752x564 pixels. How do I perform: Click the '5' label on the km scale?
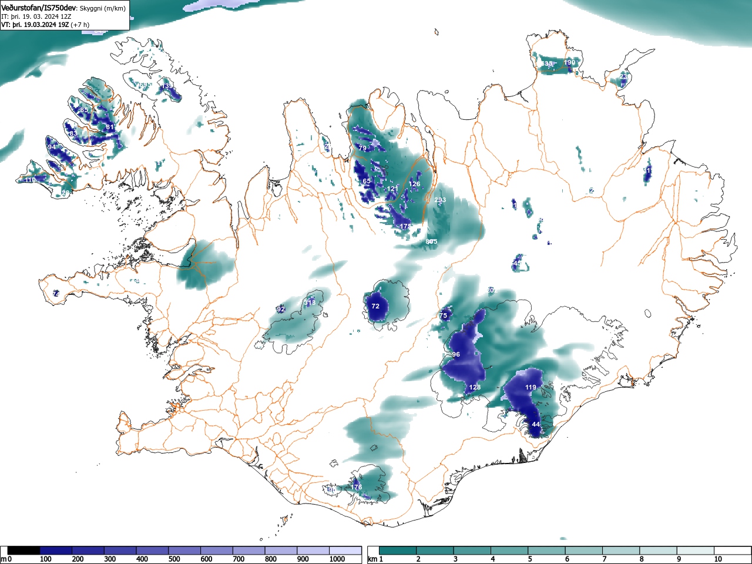(x=530, y=559)
